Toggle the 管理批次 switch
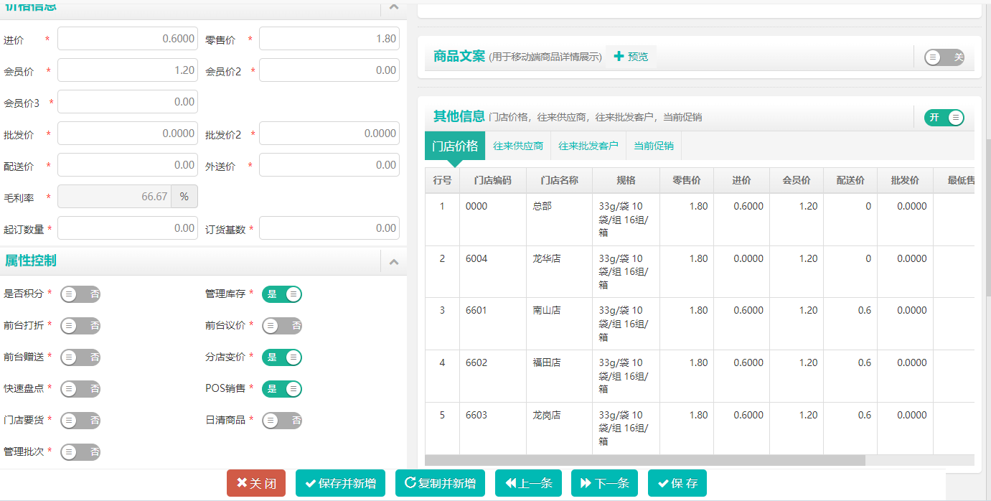Viewport: 991px width, 501px height. 80,451
